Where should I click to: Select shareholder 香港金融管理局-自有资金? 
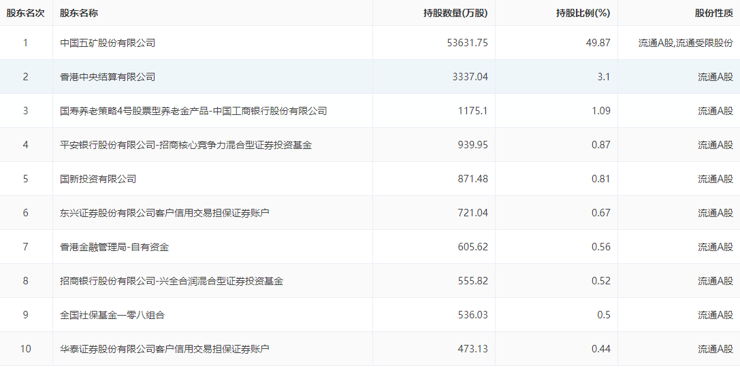click(114, 247)
